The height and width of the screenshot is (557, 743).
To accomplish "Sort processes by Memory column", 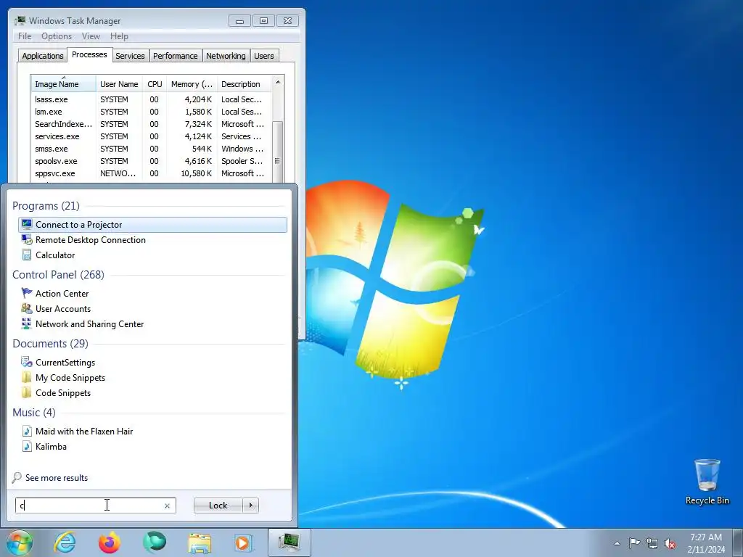I will click(192, 84).
